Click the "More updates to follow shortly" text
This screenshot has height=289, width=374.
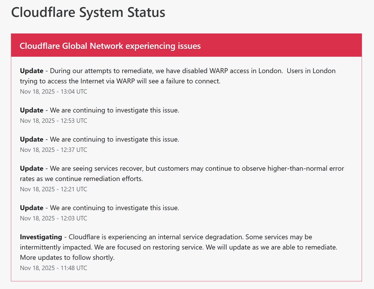click(x=67, y=258)
